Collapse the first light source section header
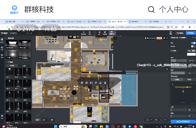 point(10,38)
